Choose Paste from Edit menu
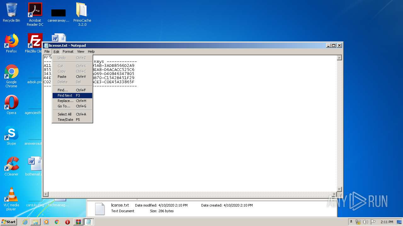403x226 pixels. [x=72, y=77]
